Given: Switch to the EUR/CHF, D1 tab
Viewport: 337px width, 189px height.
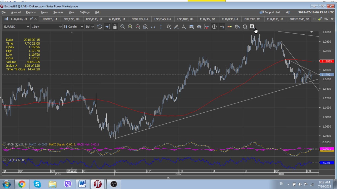Looking at the screenshot, I should 252,19.
